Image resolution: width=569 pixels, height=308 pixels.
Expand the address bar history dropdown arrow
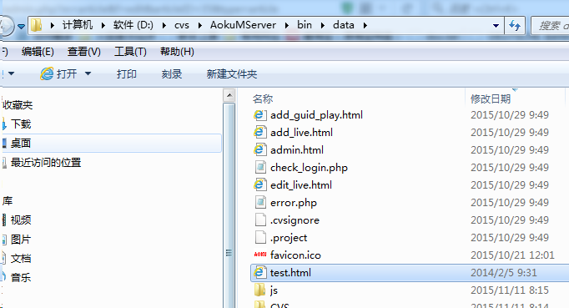click(496, 25)
